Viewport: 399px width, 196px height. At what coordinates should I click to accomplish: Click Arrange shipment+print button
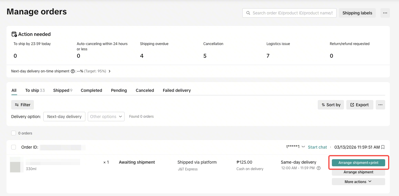pyautogui.click(x=358, y=163)
